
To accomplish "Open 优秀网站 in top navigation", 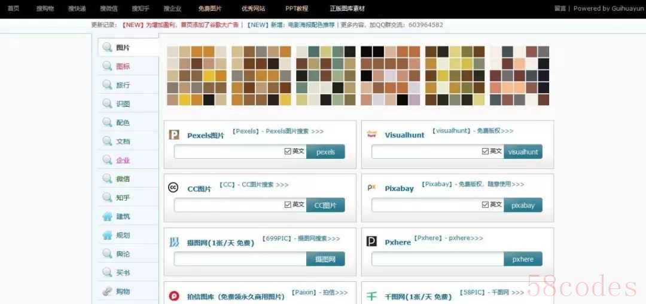I will pyautogui.click(x=254, y=8).
